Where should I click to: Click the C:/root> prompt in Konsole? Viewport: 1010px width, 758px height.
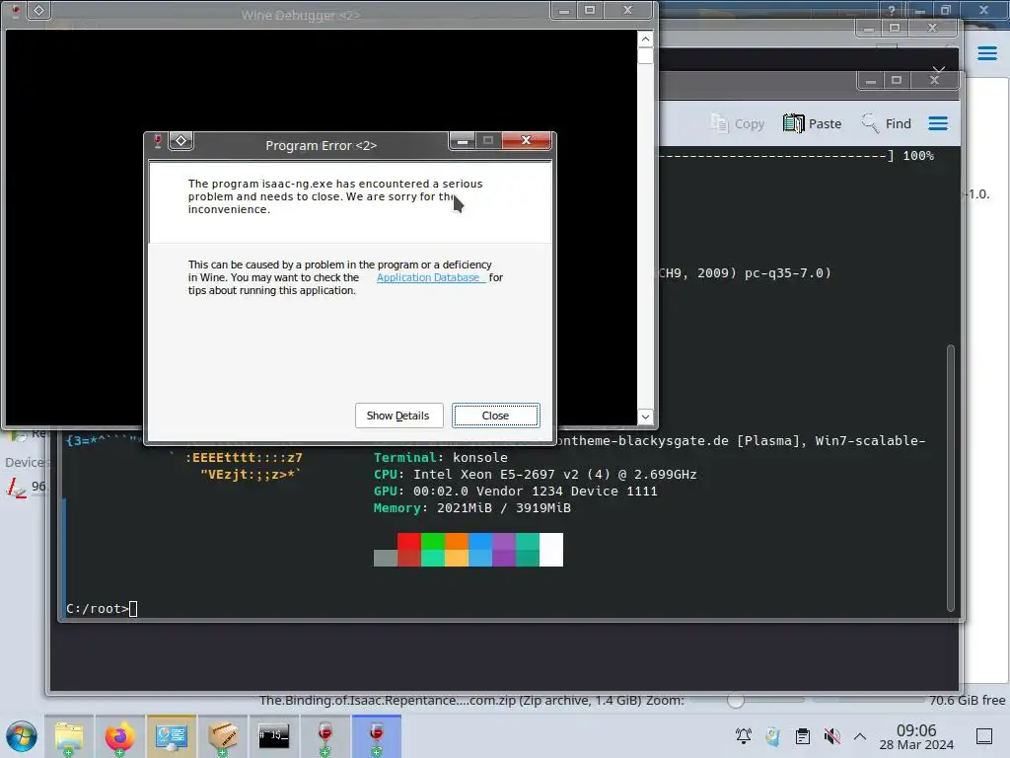click(98, 608)
